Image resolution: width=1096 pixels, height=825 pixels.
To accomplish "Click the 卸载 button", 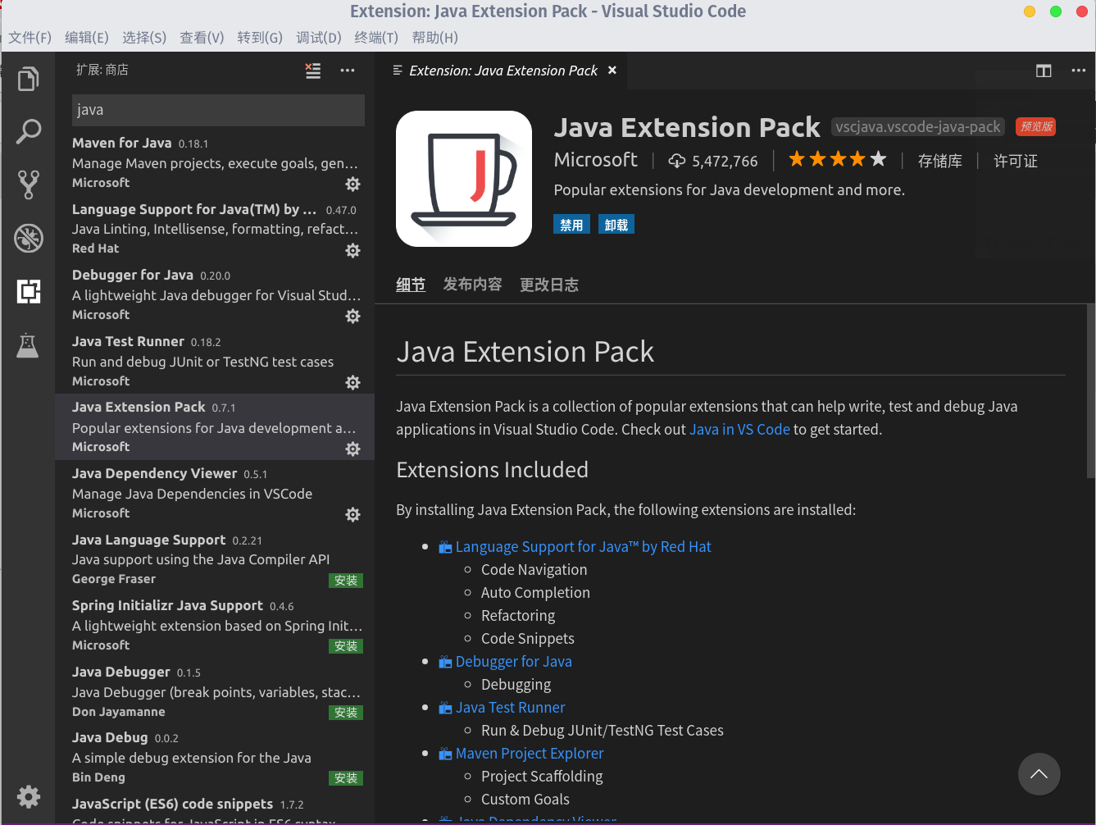I will pos(616,225).
